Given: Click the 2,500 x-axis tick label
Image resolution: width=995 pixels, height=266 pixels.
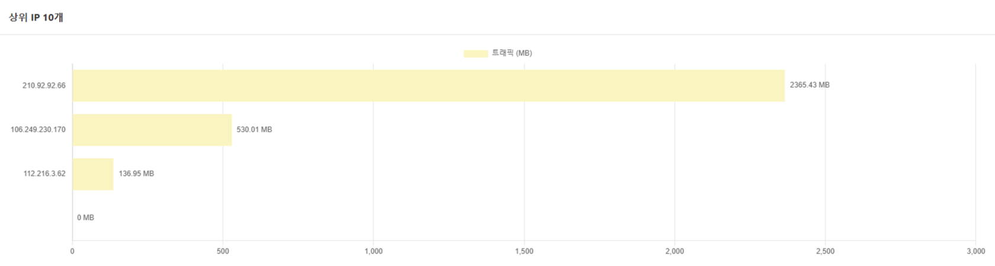Looking at the screenshot, I should point(825,251).
